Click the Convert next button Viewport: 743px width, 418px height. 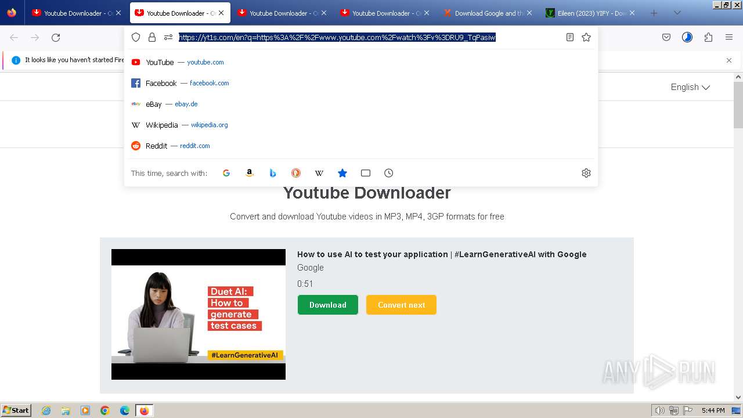click(x=401, y=305)
